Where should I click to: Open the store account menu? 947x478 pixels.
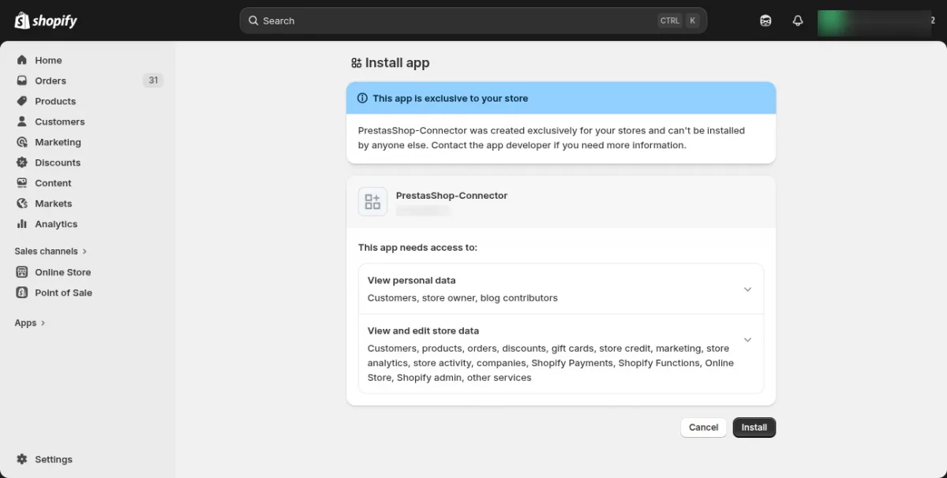[x=874, y=21]
